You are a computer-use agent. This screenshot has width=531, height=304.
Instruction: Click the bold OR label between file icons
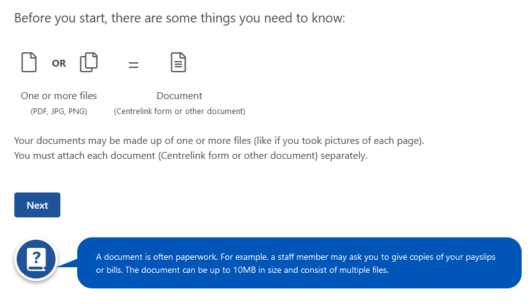(59, 64)
